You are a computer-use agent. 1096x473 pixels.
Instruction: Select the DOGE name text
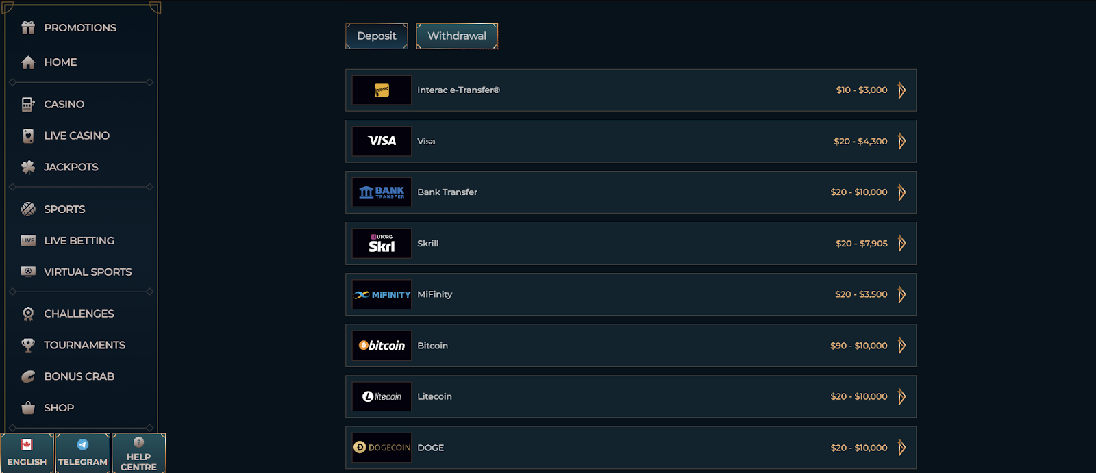tap(431, 448)
